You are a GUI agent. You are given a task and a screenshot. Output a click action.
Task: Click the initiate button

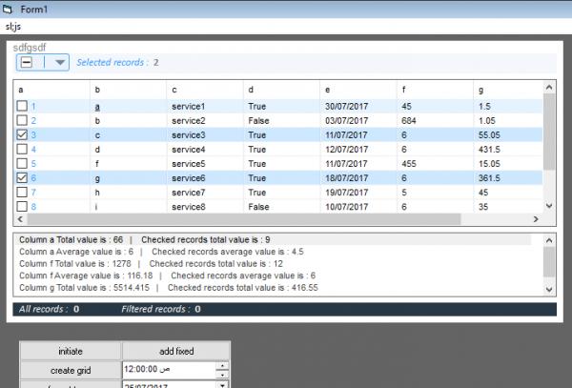tap(71, 351)
